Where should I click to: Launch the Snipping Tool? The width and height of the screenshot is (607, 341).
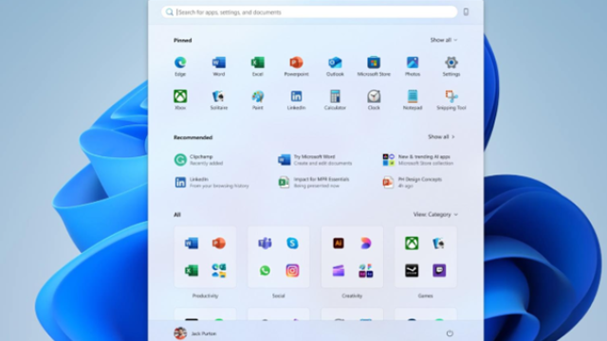tap(451, 99)
